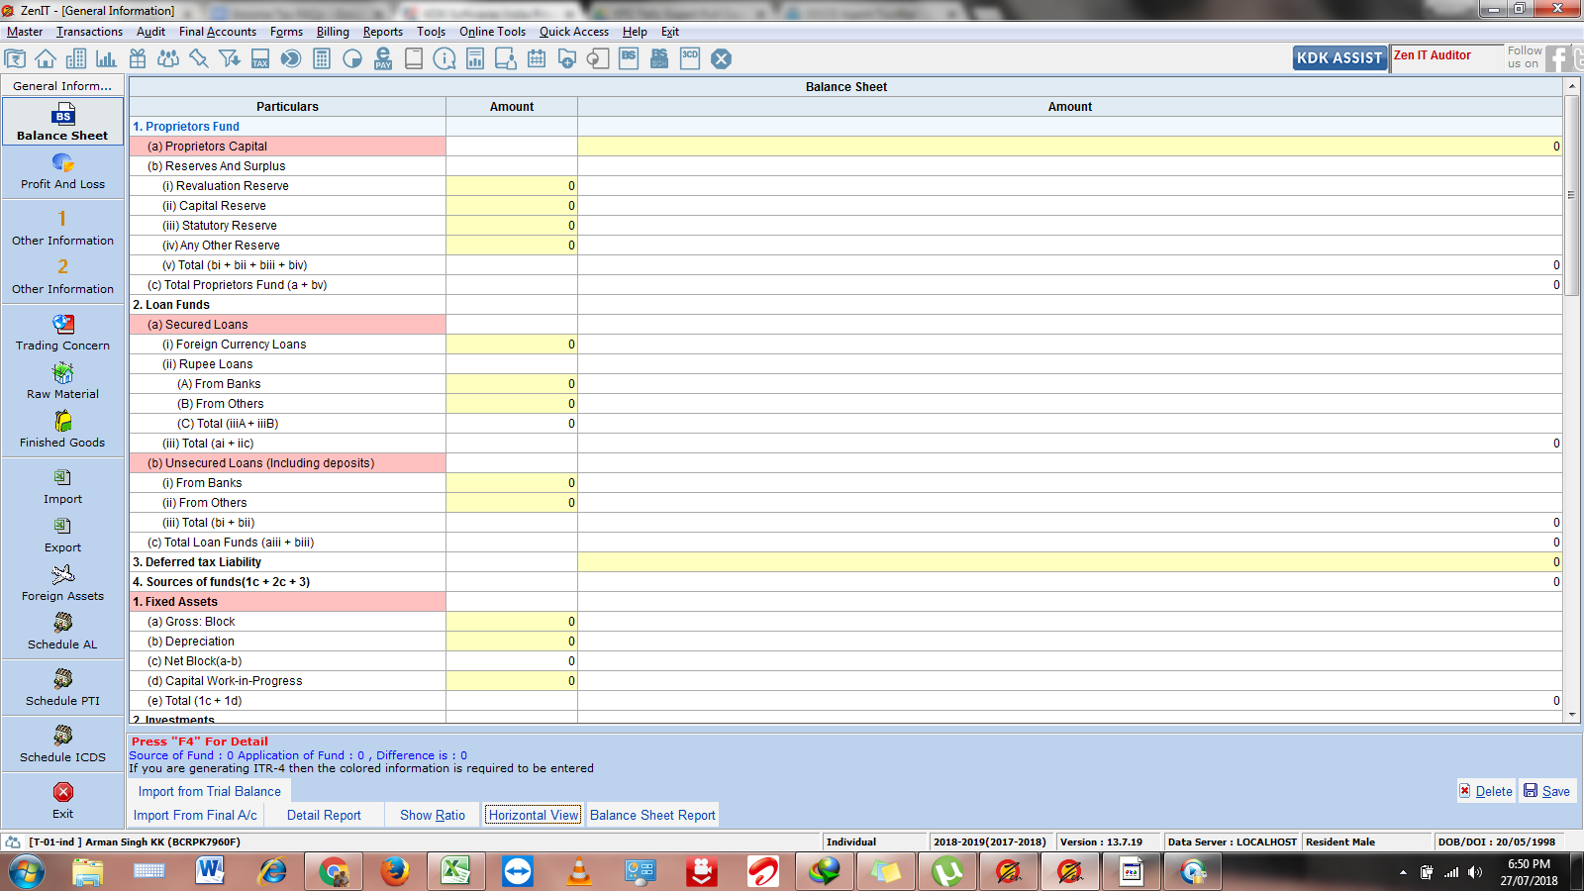Screen dimensions: 1584x891
Task: Open Schedule PTI in the sidebar
Action: pos(62,688)
